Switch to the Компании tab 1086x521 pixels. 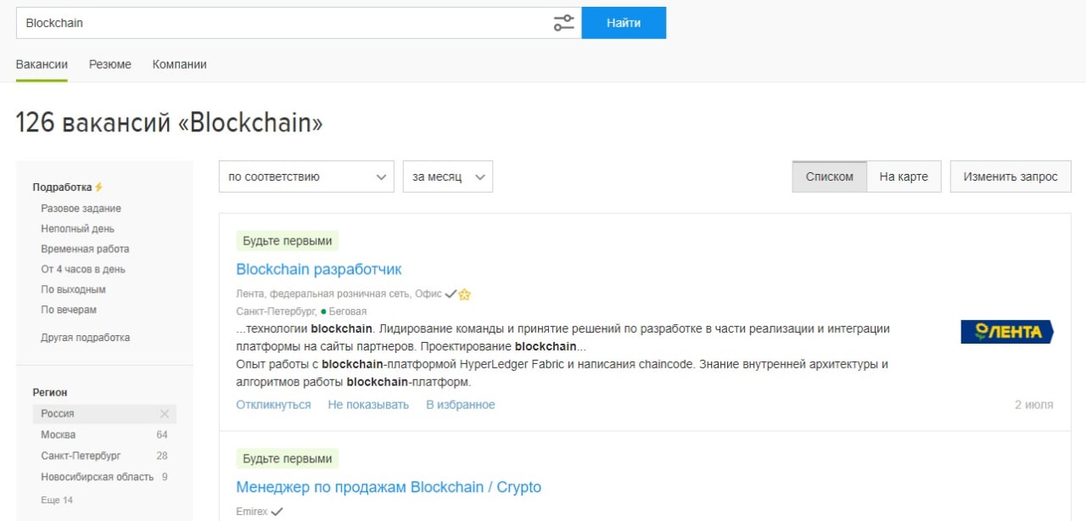point(179,64)
